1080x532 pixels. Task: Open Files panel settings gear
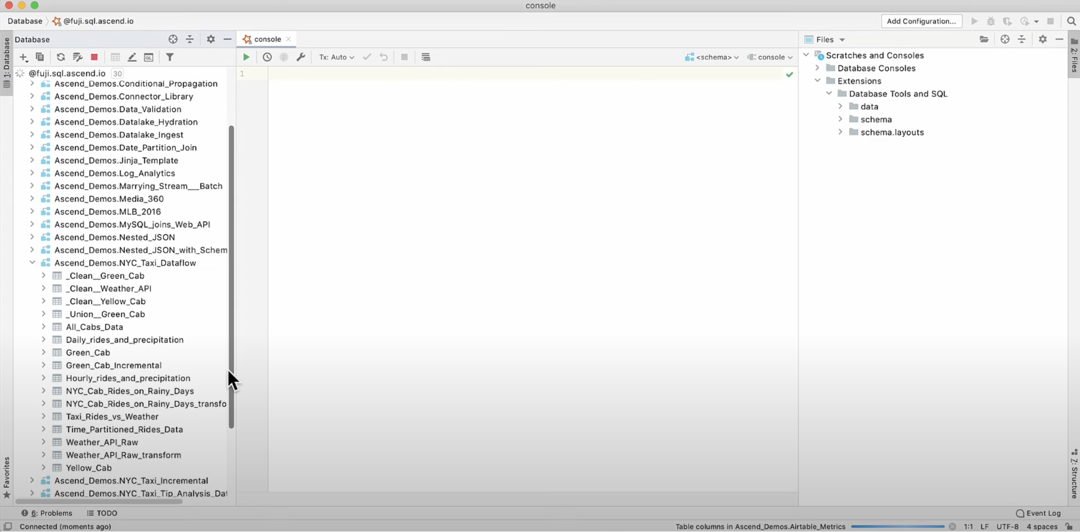(1043, 39)
